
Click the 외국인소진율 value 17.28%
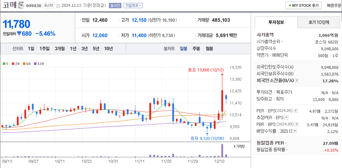[x=330, y=81]
